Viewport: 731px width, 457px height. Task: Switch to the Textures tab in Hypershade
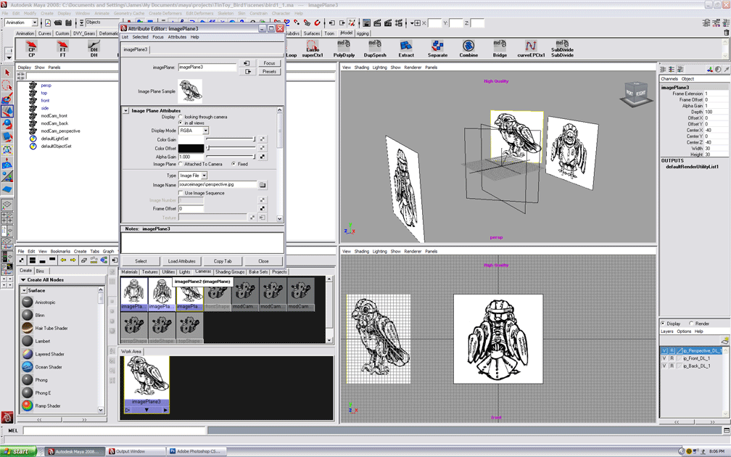149,272
